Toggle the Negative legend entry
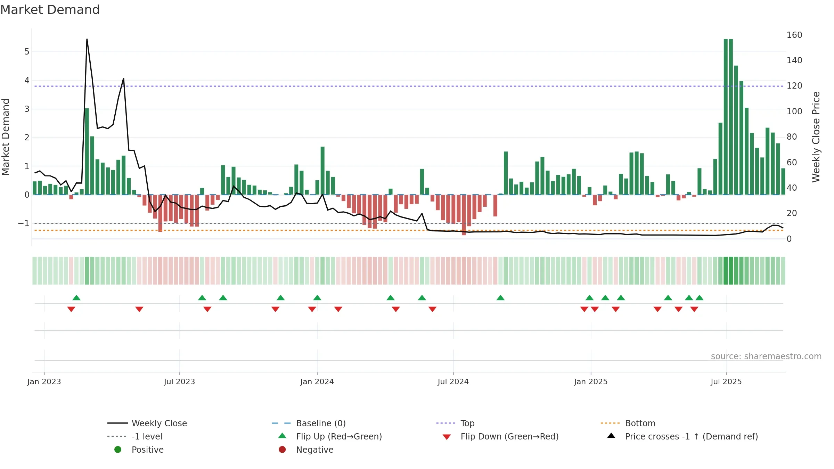Image resolution: width=834 pixels, height=469 pixels. (x=306, y=450)
